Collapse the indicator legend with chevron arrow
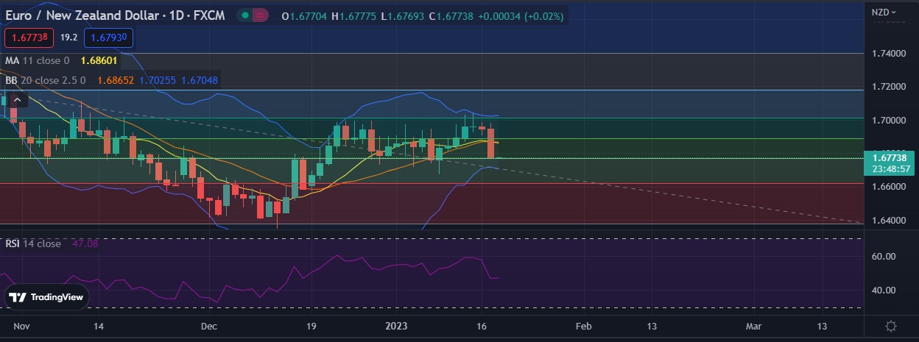 (18, 100)
